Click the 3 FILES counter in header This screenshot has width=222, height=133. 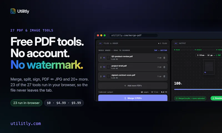pyautogui.click(x=163, y=43)
